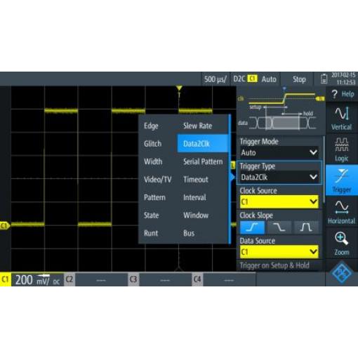
Task: Choose Data2Clk trigger type
Action: point(203,144)
